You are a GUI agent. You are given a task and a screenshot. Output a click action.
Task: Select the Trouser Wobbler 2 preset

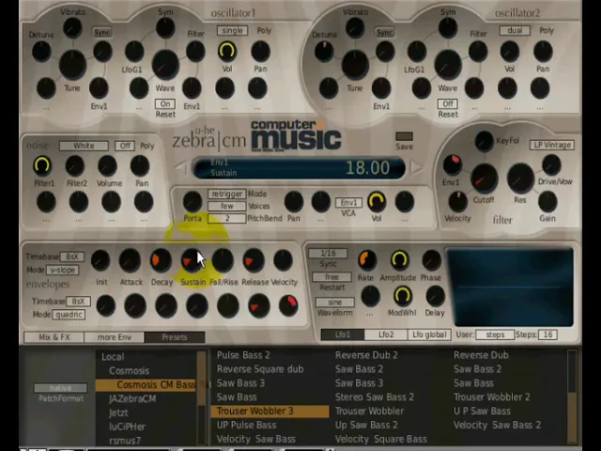tap(492, 397)
